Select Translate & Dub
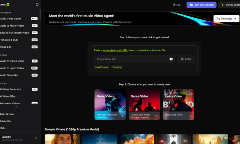240x144 pixels. 19,40
